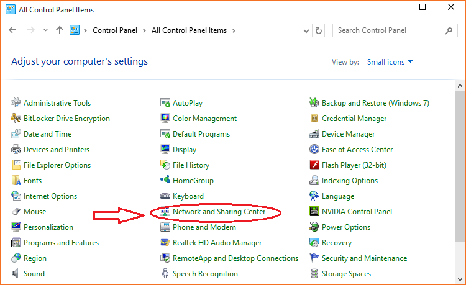
Task: Click the Control Panel breadcrumb
Action: (x=115, y=30)
